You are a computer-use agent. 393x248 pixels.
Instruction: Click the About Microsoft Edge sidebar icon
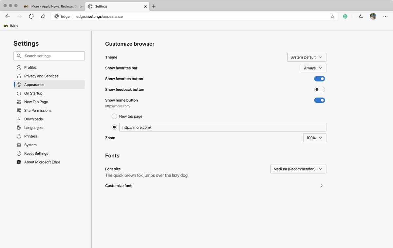point(19,162)
